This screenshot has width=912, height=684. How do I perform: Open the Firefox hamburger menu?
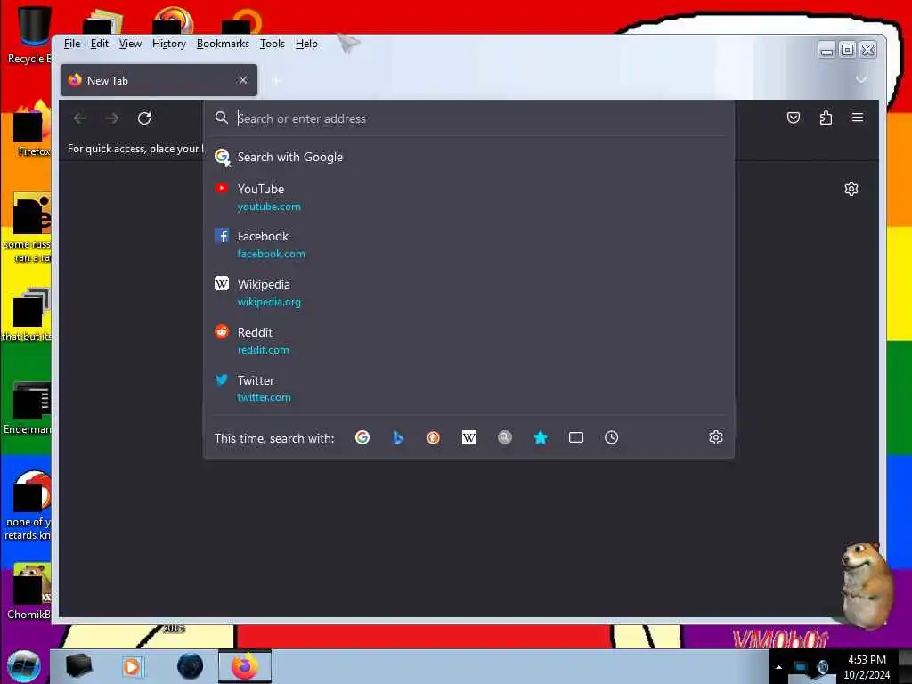[858, 118]
